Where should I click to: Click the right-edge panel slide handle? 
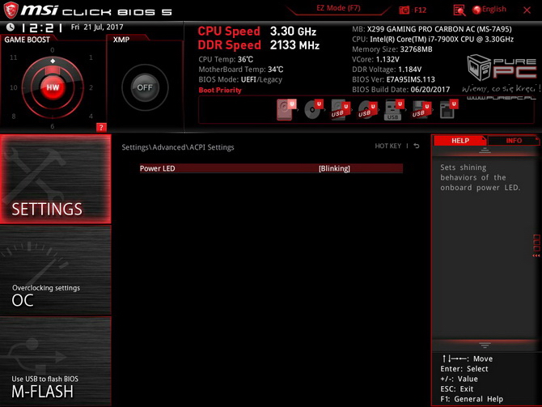pos(536,246)
